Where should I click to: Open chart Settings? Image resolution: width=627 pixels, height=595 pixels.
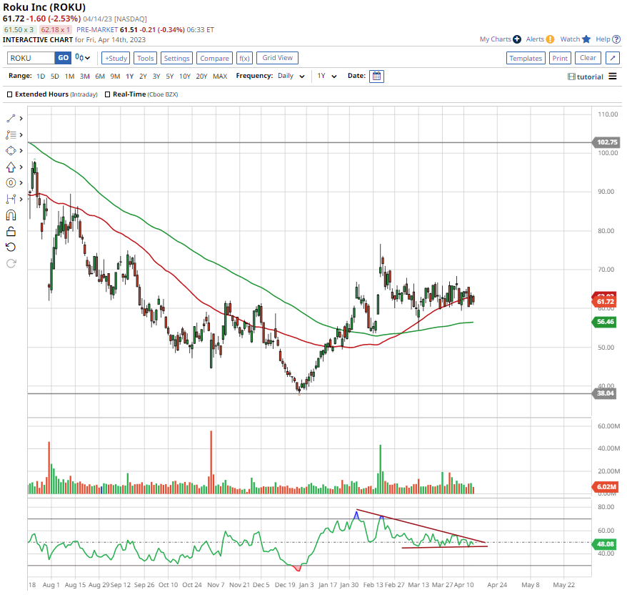coord(176,58)
